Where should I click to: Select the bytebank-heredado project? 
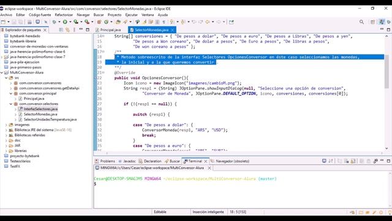pos(25,36)
